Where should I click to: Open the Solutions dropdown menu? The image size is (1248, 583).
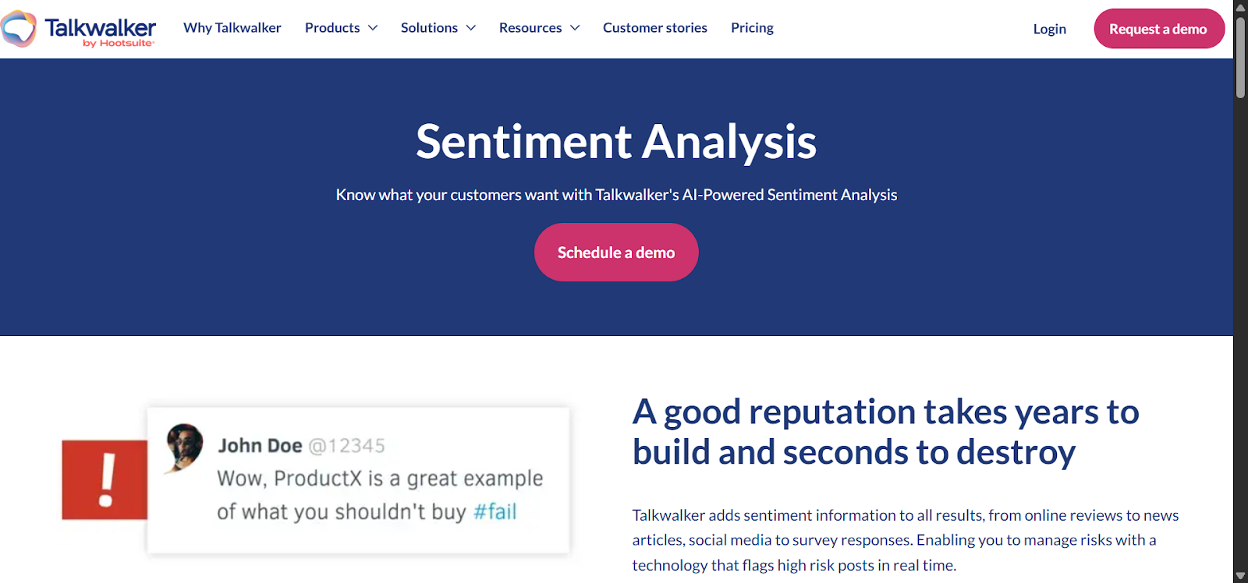tap(438, 27)
